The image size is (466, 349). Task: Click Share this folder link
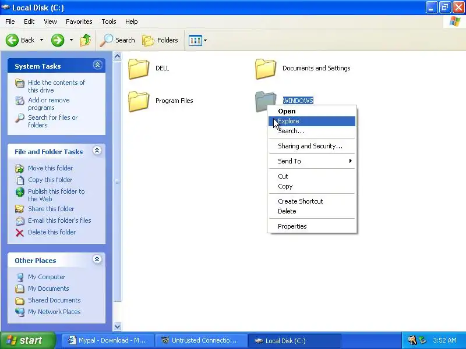click(51, 209)
